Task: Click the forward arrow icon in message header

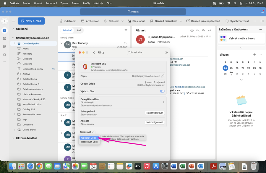Action: point(209,30)
